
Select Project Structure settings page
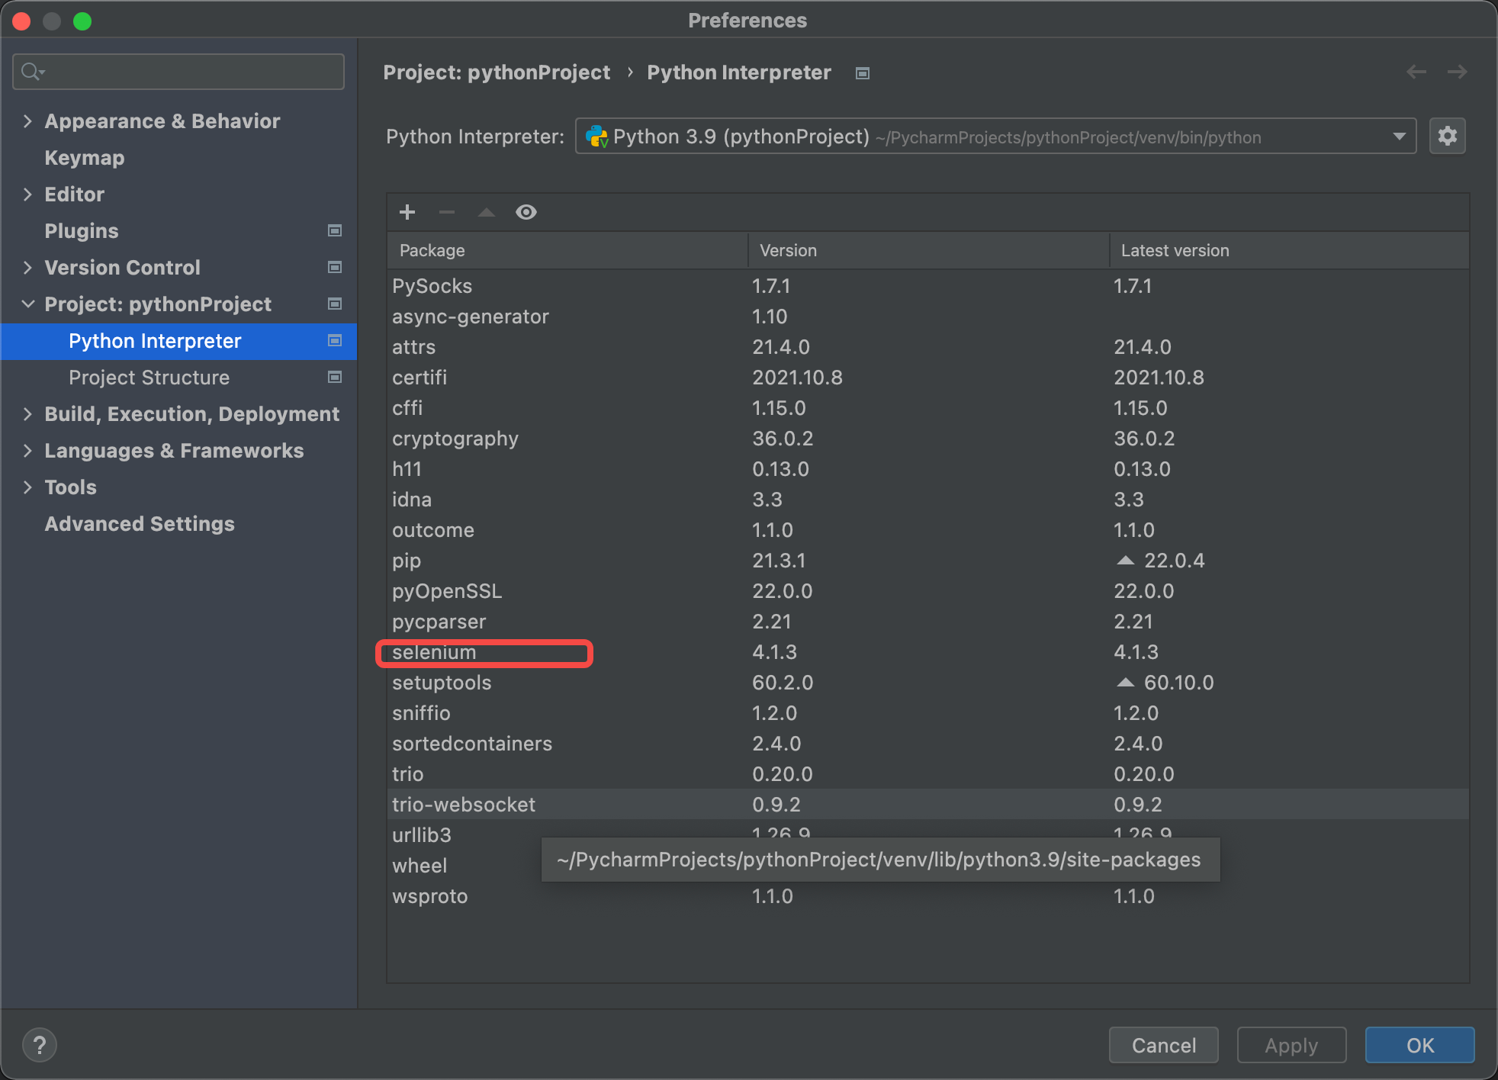(x=149, y=378)
